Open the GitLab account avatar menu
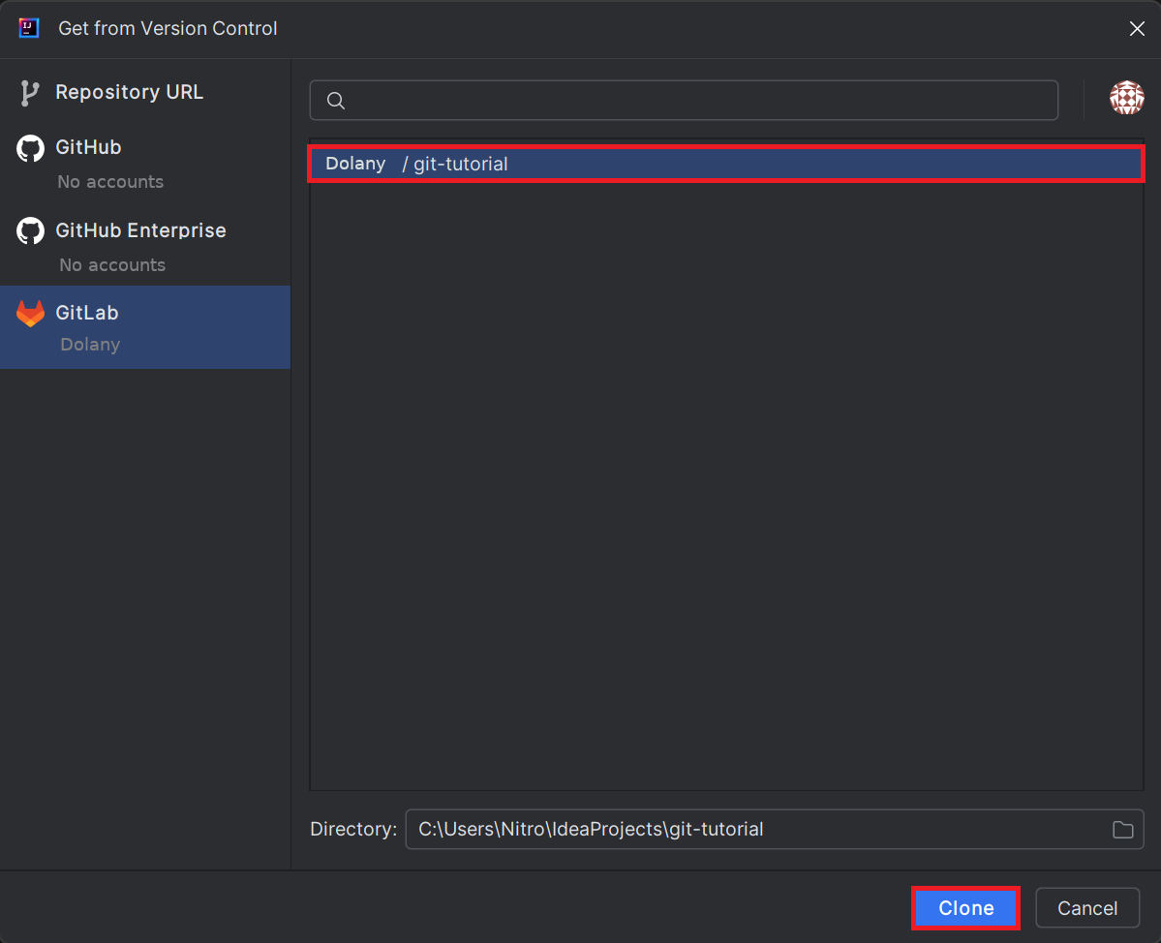 [x=1126, y=98]
